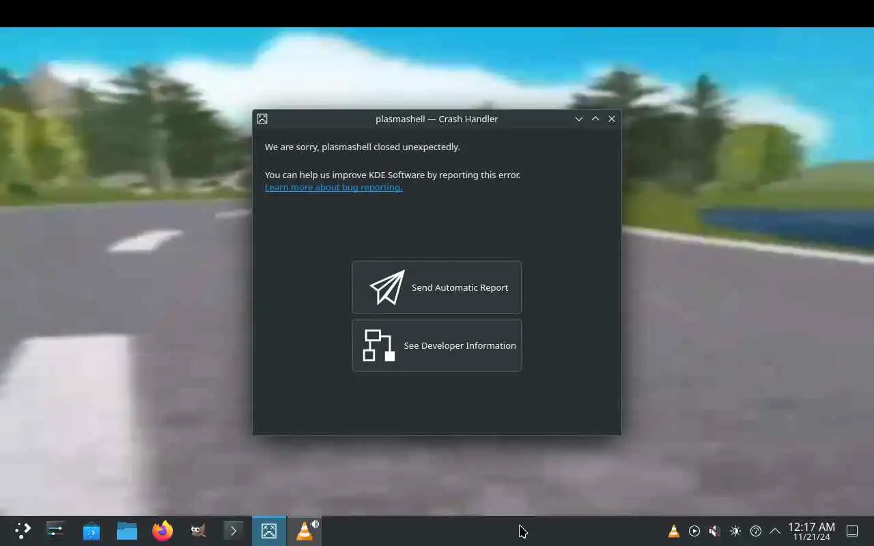Select Crash Handler taskbar entry

pyautogui.click(x=269, y=531)
